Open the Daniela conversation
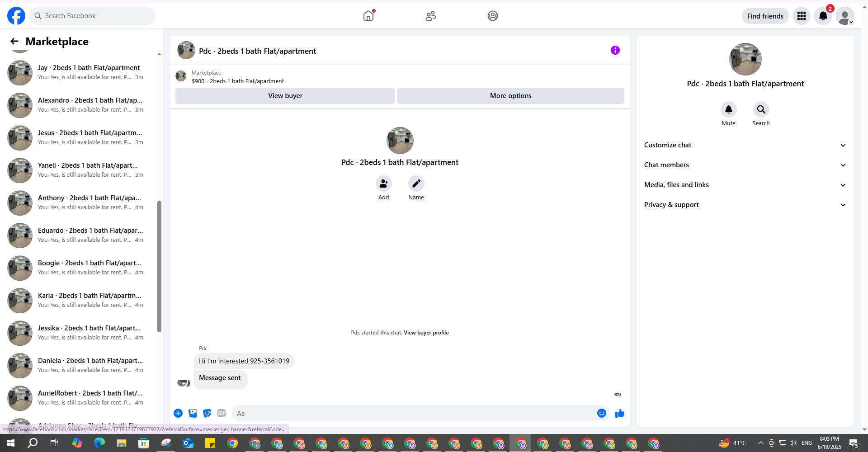The width and height of the screenshot is (868, 452). pyautogui.click(x=80, y=366)
